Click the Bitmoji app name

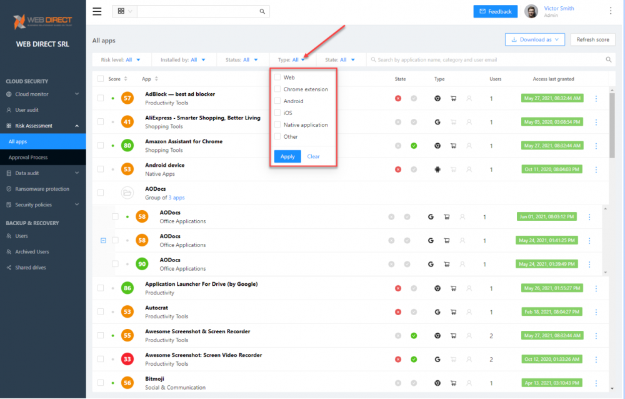point(154,378)
